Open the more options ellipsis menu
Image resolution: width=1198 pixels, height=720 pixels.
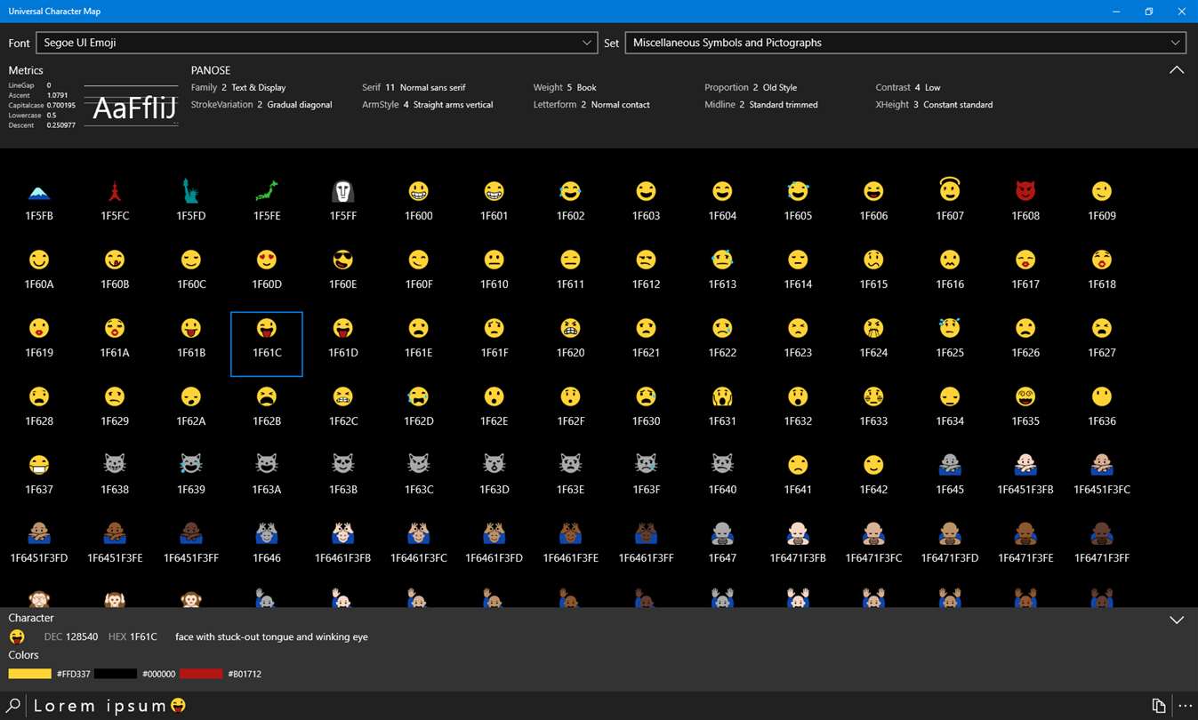pyautogui.click(x=1185, y=706)
